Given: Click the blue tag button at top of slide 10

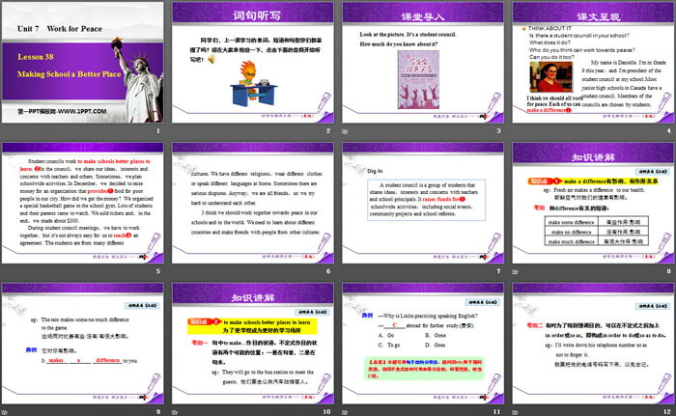Looking at the screenshot, I should 312,312.
